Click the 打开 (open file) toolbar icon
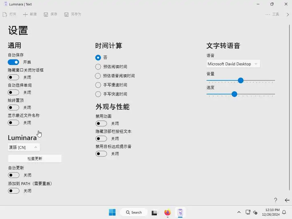 (x=5, y=14)
